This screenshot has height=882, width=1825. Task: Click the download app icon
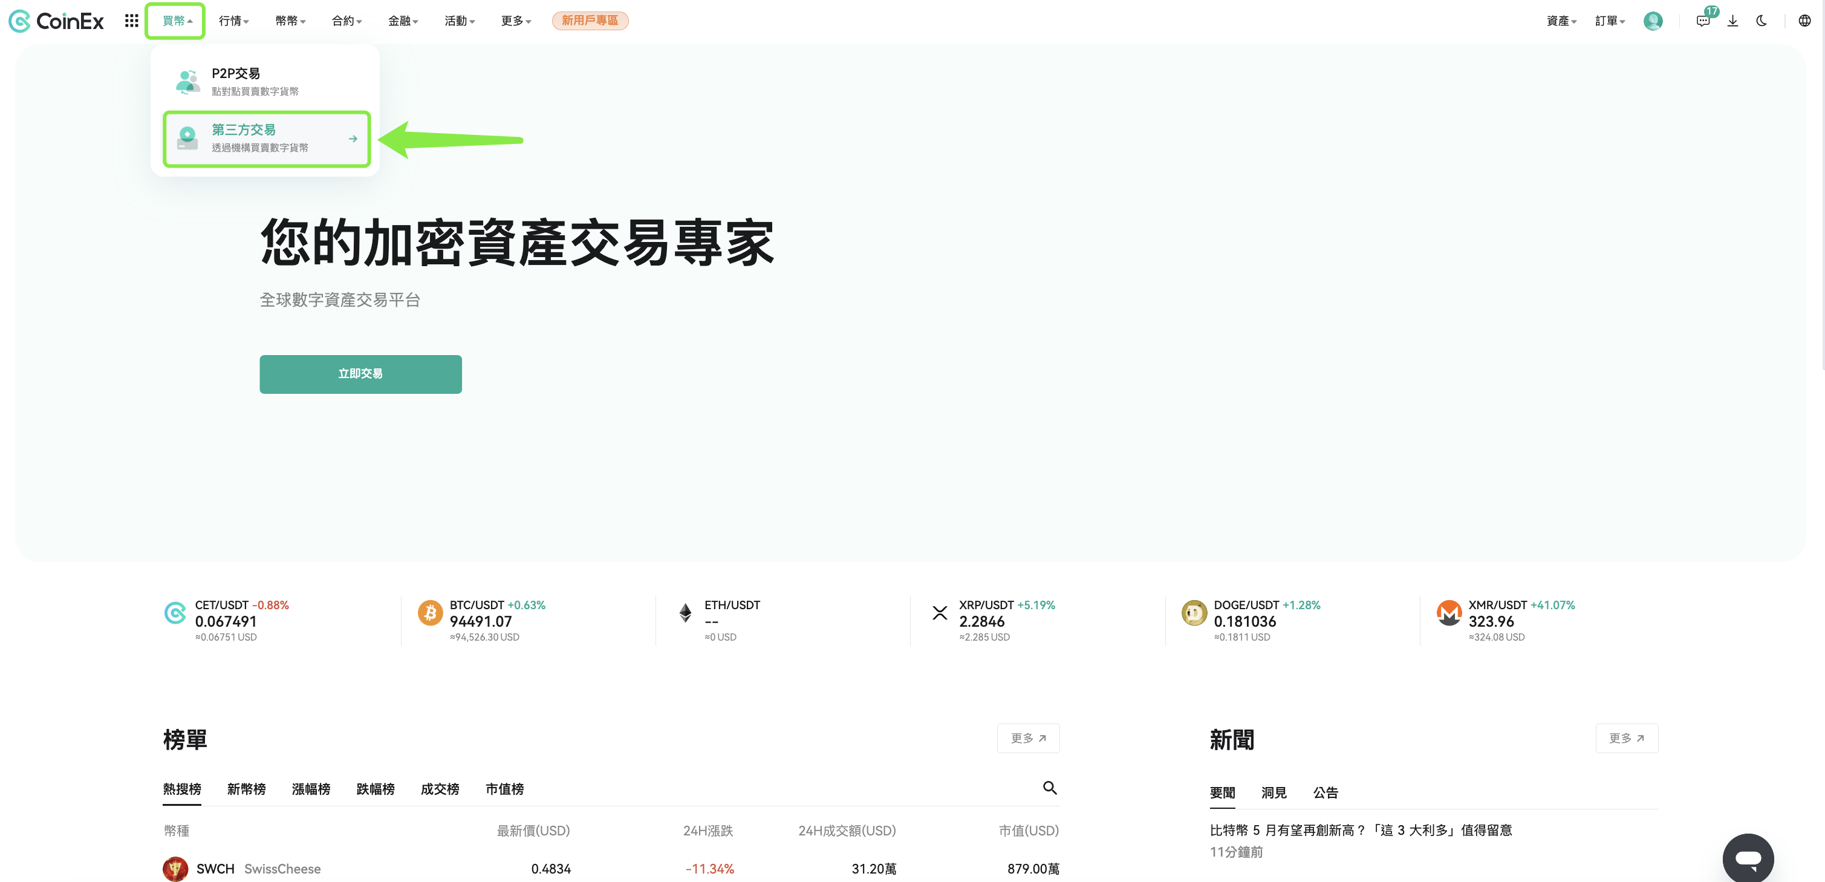pos(1732,21)
